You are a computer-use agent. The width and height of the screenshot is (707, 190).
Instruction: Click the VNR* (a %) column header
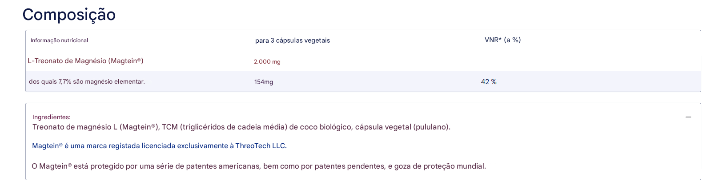[502, 40]
